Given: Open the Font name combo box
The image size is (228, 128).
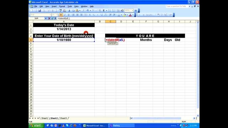Looking at the screenshot, I should pos(40,15).
